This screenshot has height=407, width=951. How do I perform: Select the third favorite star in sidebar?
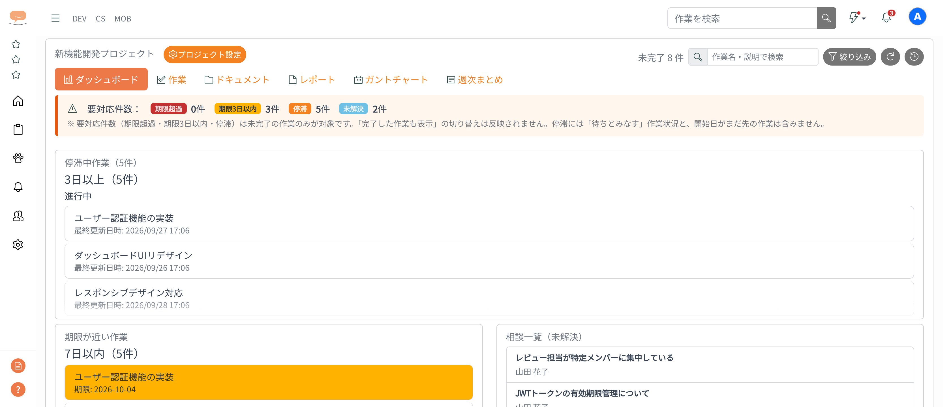pyautogui.click(x=16, y=75)
